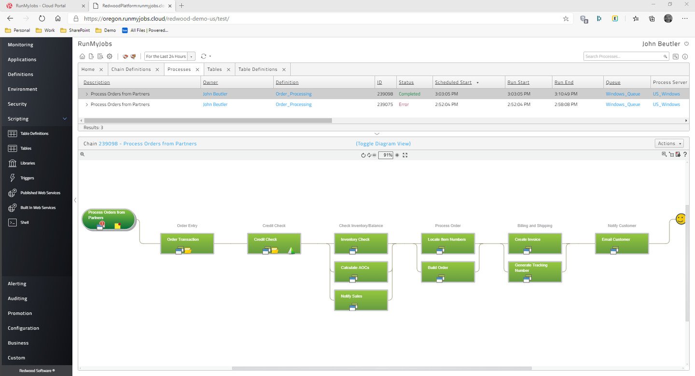The image size is (695, 376).
Task: Expand the Completed Process Orders row 239098
Action: coord(87,94)
